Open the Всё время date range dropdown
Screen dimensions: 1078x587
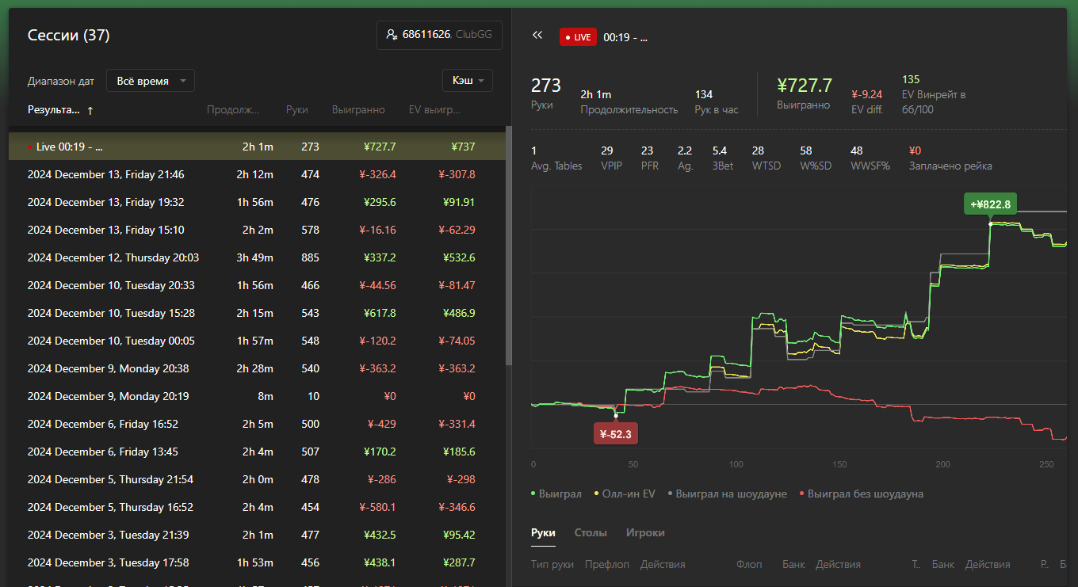click(x=151, y=81)
